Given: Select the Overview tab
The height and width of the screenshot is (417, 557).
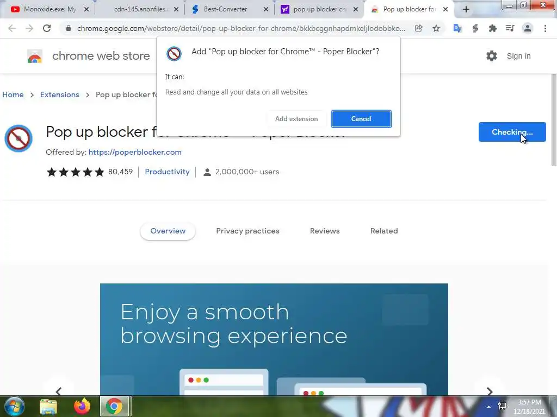Looking at the screenshot, I should (x=168, y=231).
